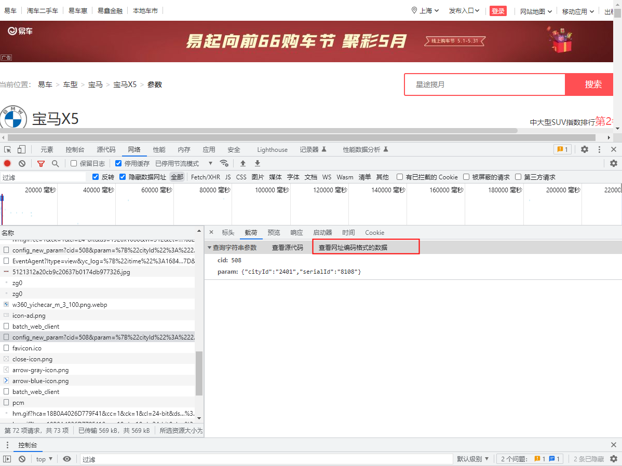This screenshot has width=622, height=466.
Task: Open console context dropdown top
Action: pyautogui.click(x=44, y=459)
